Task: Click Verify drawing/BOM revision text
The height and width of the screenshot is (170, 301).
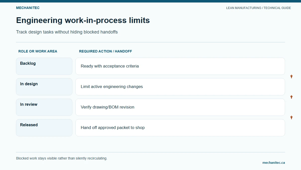Action: pyautogui.click(x=108, y=107)
